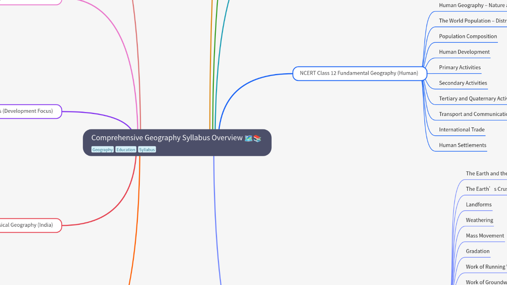The image size is (507, 285).
Task: Select the Secondary Activities branch node
Action: (463, 83)
